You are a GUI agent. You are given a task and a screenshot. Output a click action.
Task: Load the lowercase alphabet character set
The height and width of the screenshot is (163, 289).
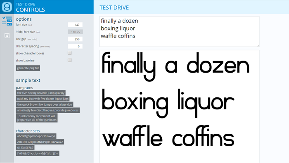click(x=36, y=136)
